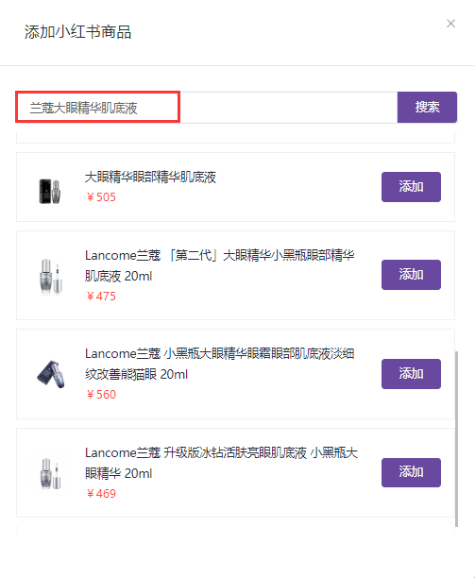This screenshot has height=578, width=475.
Task: Click the product list vertical scrollbar
Action: click(x=456, y=438)
